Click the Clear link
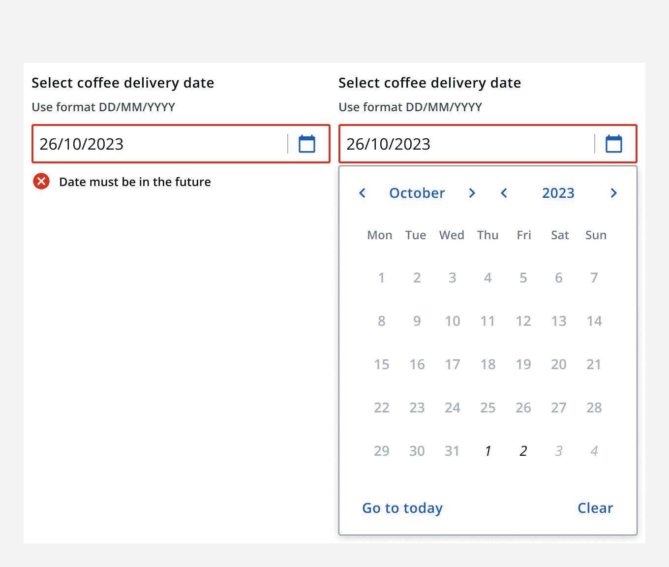The height and width of the screenshot is (567, 669). [x=595, y=508]
